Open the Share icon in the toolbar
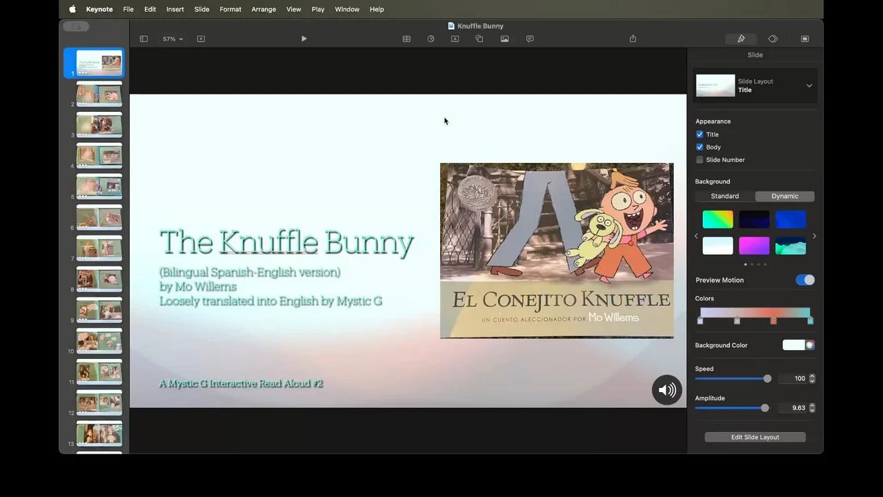This screenshot has width=883, height=497. pos(633,39)
